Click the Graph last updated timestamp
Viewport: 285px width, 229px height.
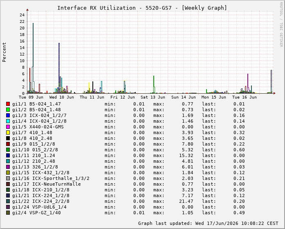[208, 223]
